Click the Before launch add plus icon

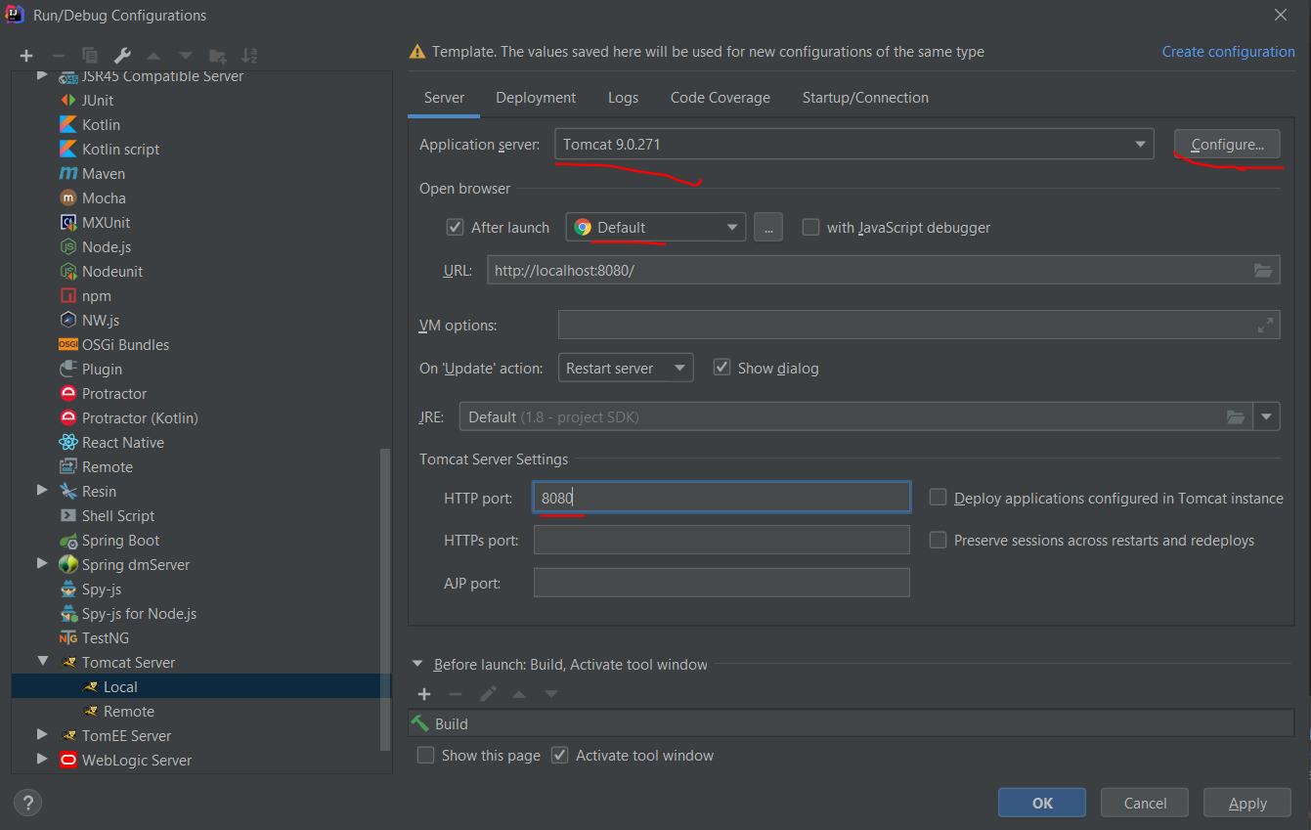[x=424, y=693]
